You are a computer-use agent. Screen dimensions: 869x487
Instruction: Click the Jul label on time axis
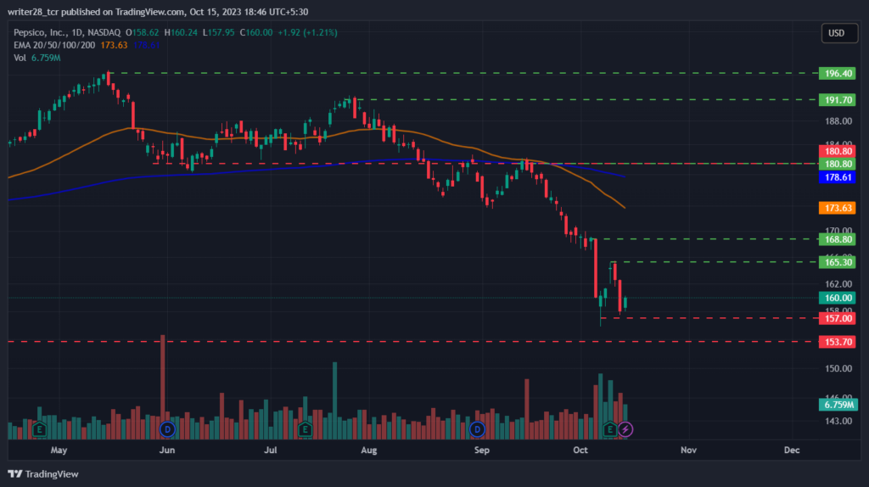tap(271, 450)
